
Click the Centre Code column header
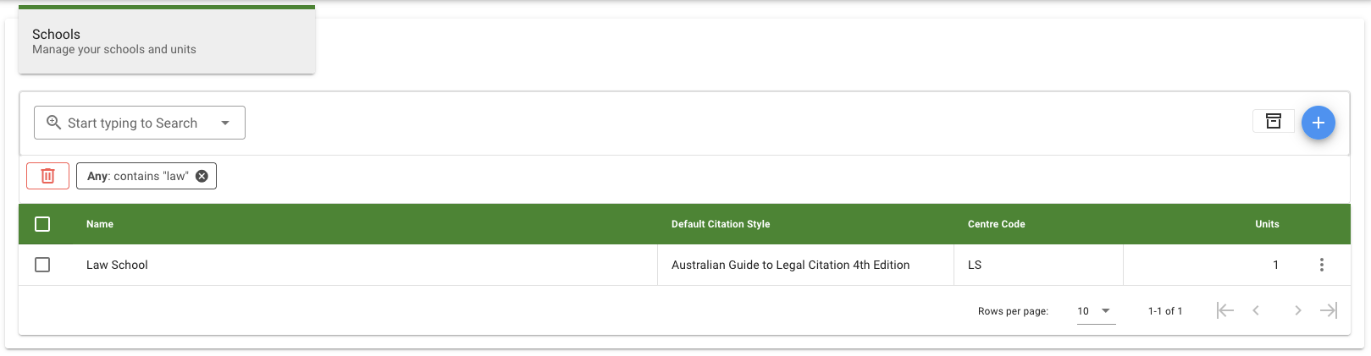(x=996, y=224)
